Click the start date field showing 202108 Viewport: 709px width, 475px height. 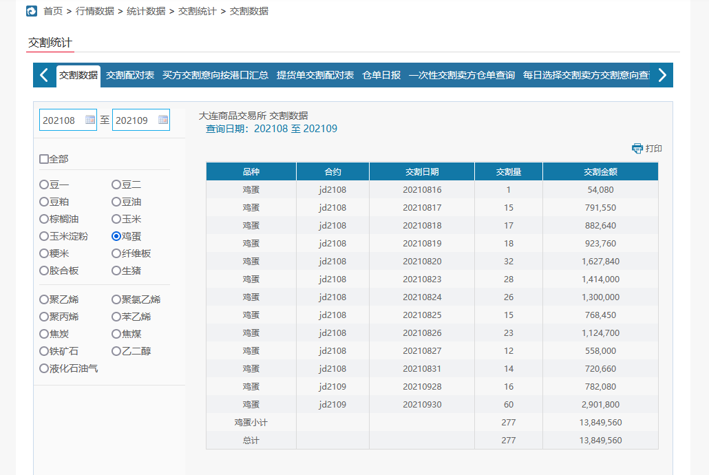(x=62, y=120)
